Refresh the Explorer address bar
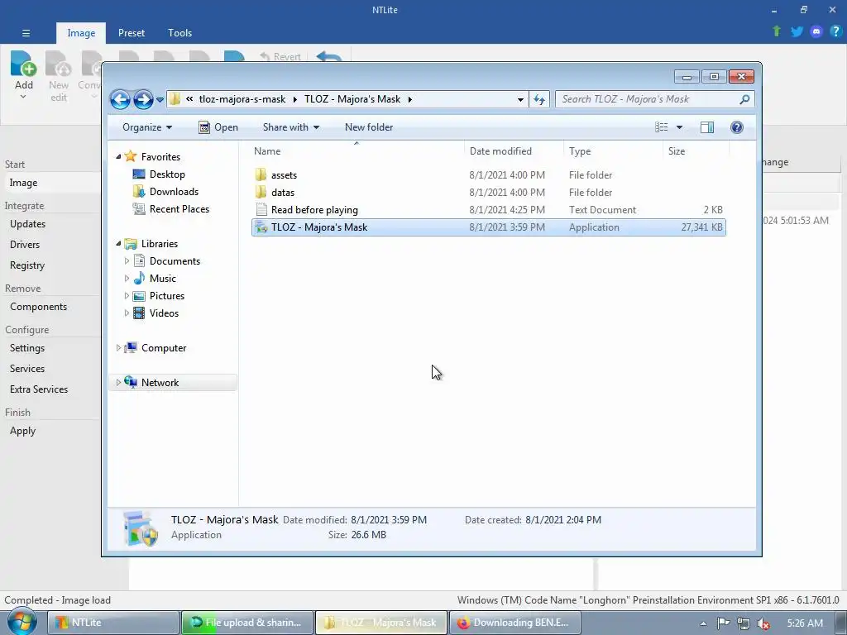The image size is (847, 635). (x=539, y=99)
